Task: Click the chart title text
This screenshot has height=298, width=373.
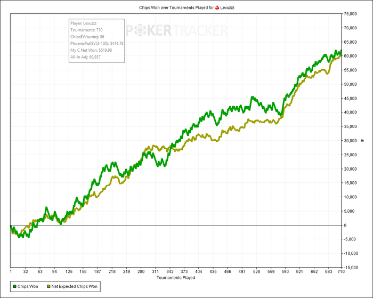Action: click(x=186, y=7)
